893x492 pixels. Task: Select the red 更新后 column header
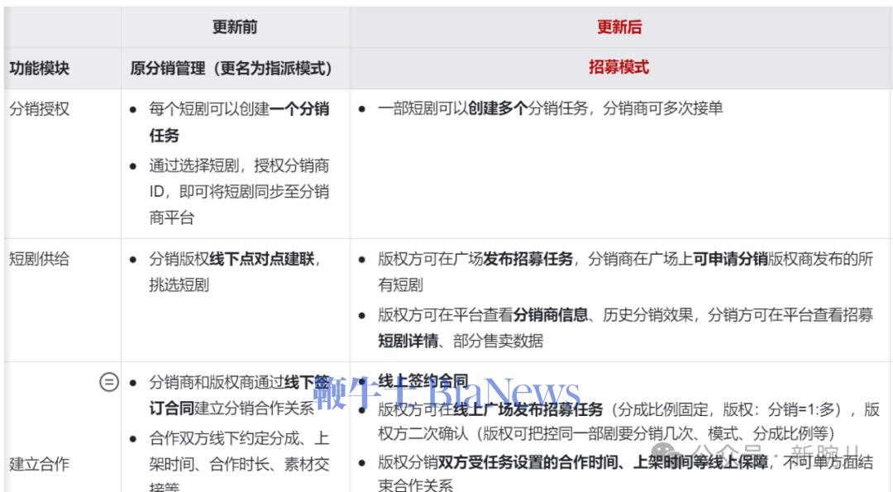click(x=619, y=26)
